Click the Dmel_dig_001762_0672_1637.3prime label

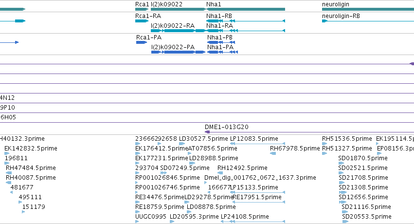click(x=260, y=178)
